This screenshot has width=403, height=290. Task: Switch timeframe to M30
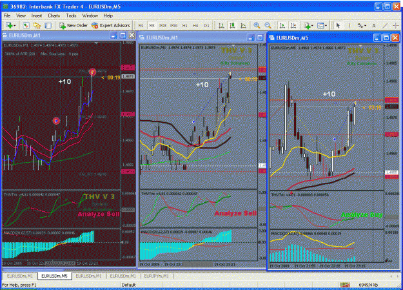tap(173, 25)
